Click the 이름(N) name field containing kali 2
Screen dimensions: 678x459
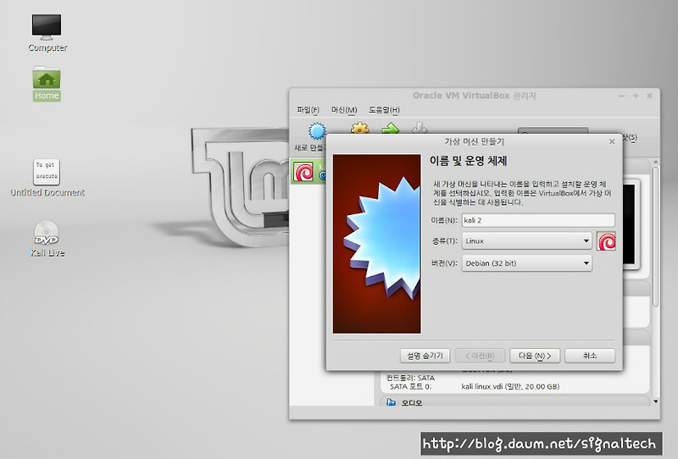538,220
